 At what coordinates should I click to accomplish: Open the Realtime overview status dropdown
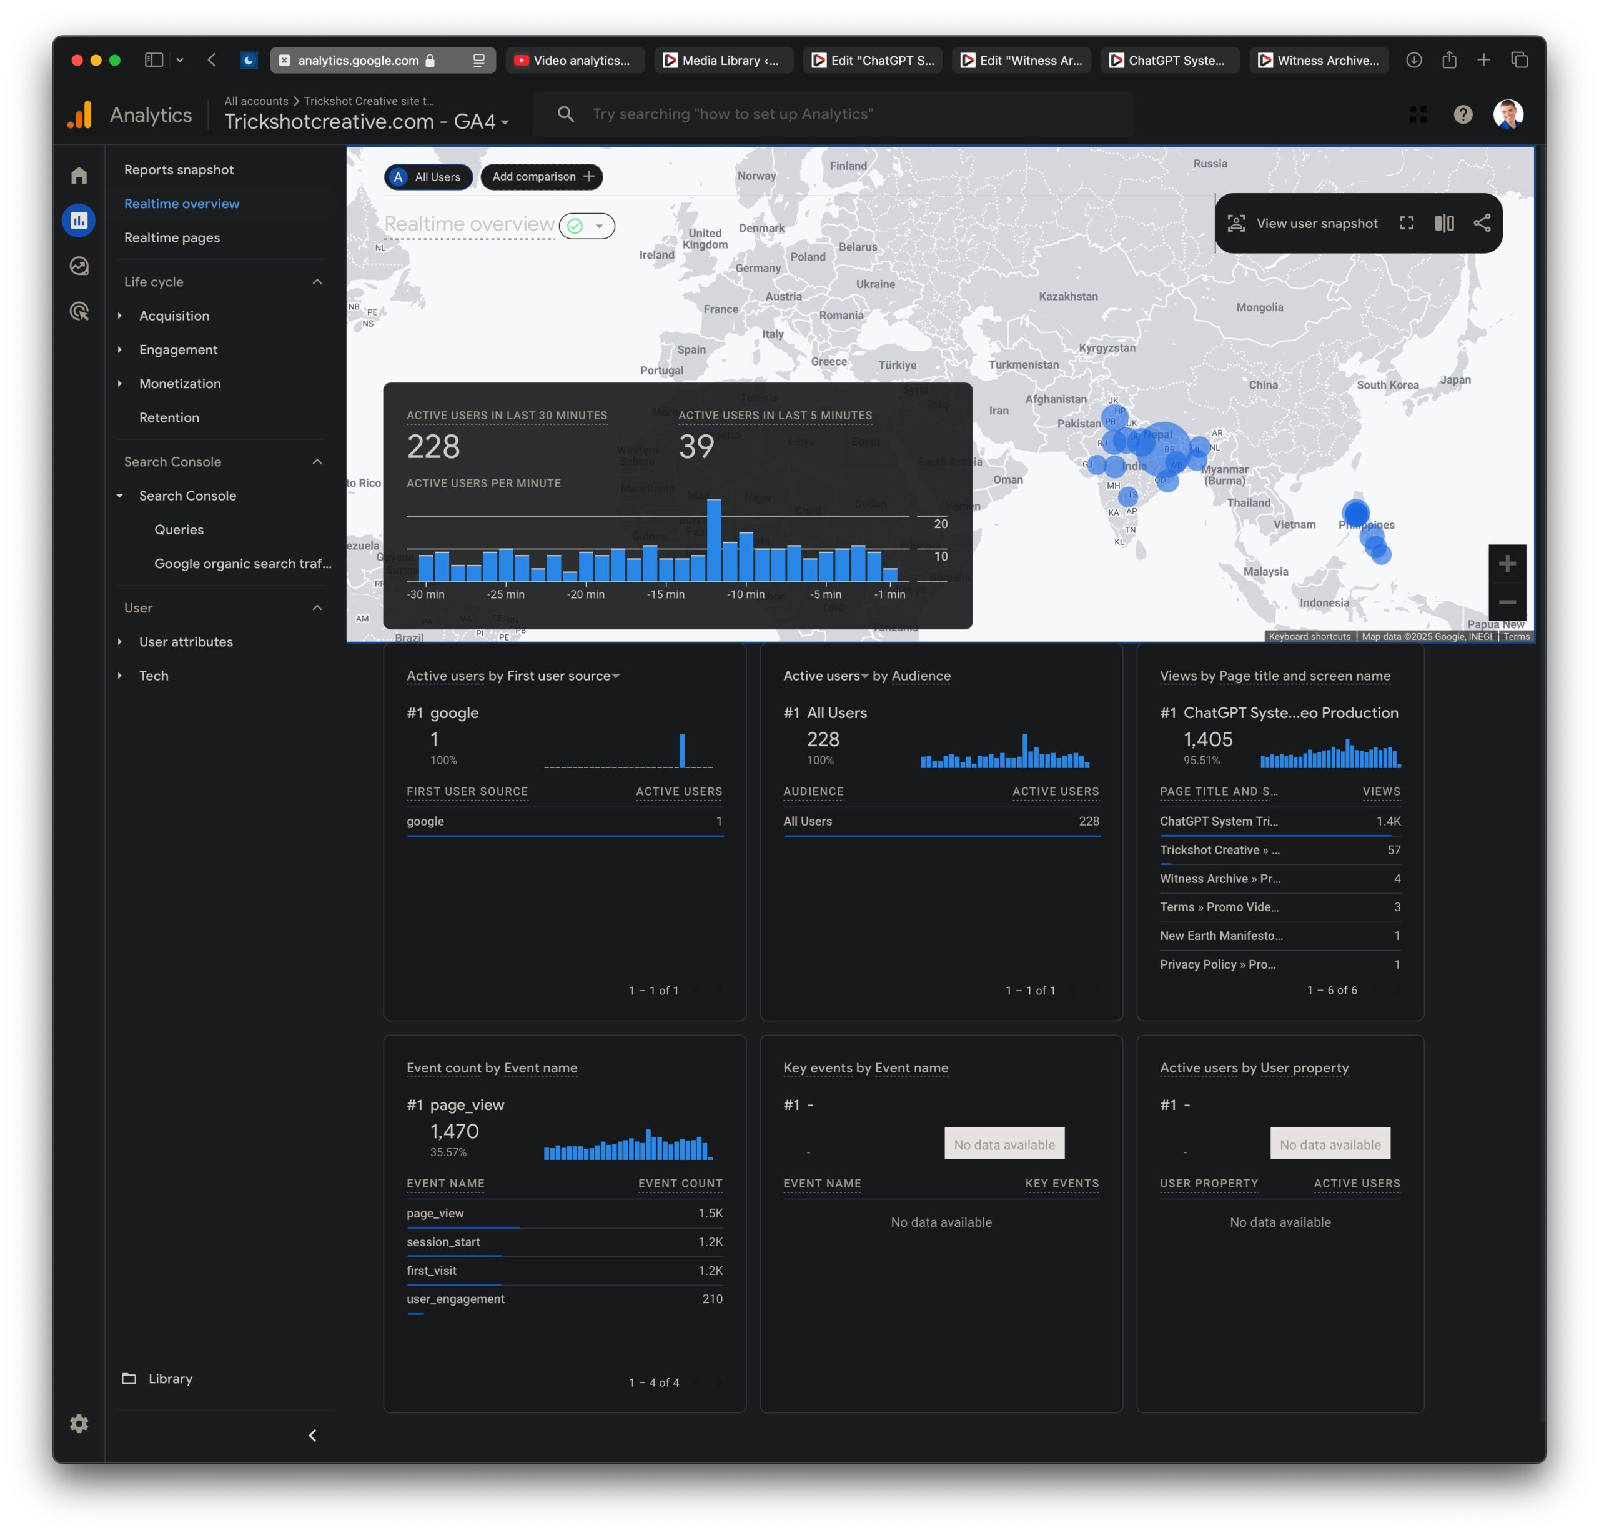[x=587, y=226]
